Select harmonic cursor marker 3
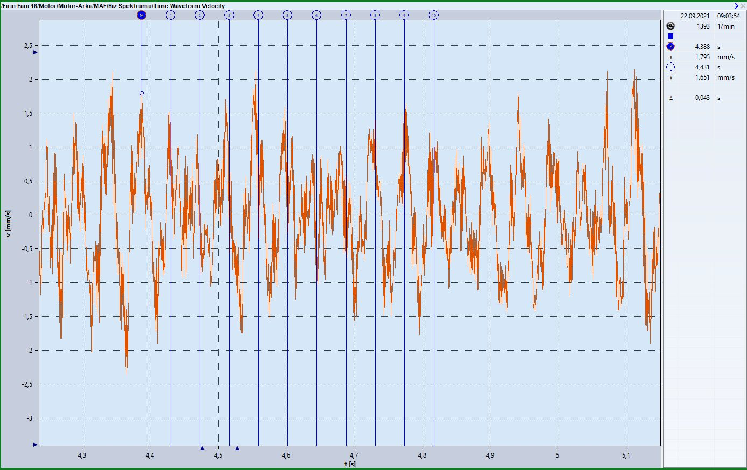Viewport: 747px width, 470px height. tap(229, 15)
